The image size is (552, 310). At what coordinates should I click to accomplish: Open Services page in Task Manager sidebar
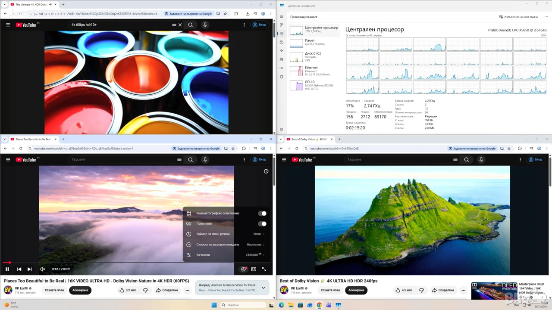(282, 77)
